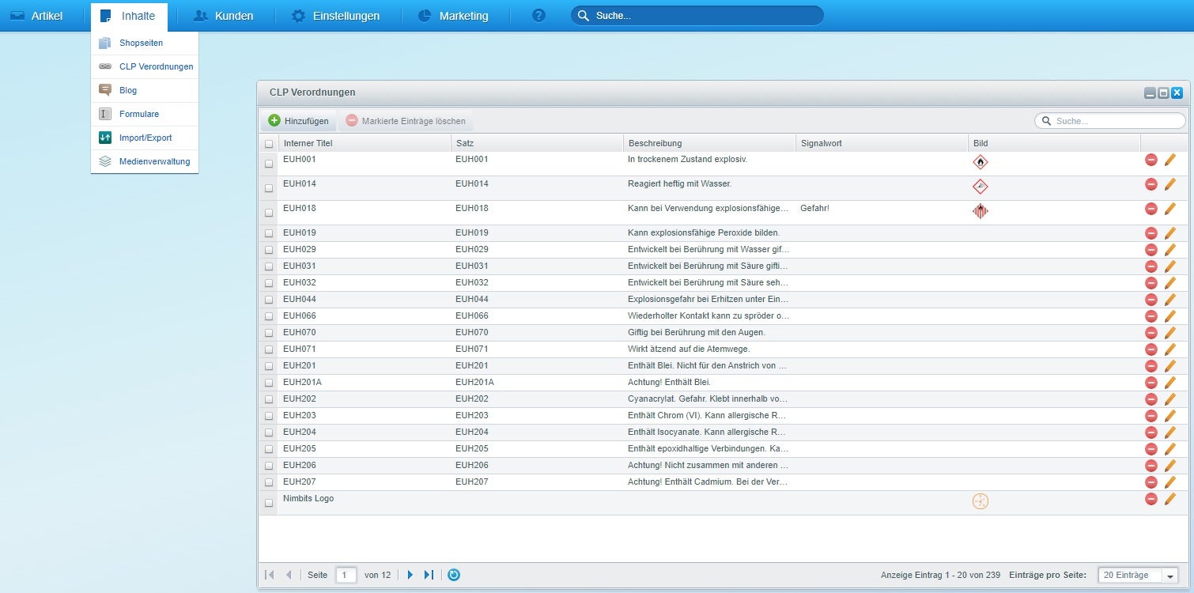Choose Formulare in the Inhalte menu
The height and width of the screenshot is (593, 1194).
[145, 115]
